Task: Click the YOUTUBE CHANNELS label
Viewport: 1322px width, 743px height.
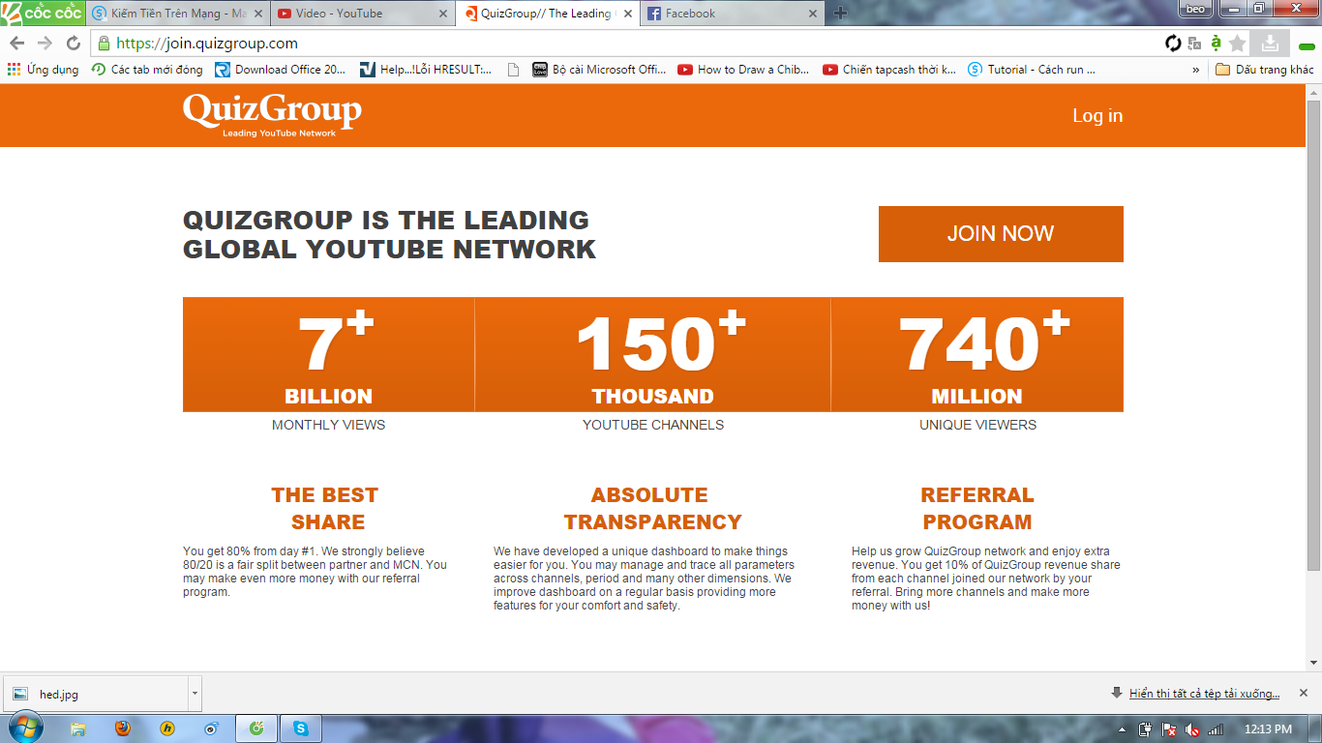Action: pyautogui.click(x=653, y=425)
